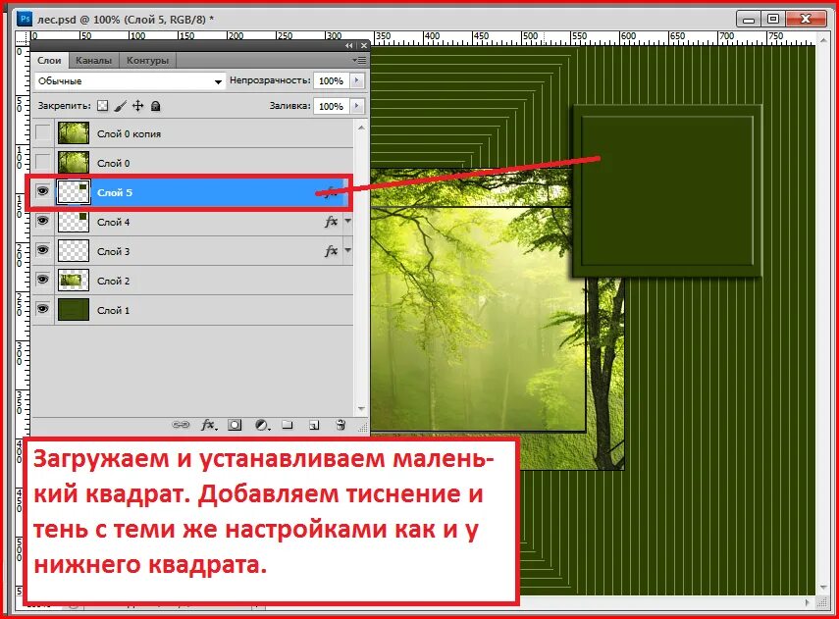Hide Слой 3 using its eye icon

pos(43,250)
